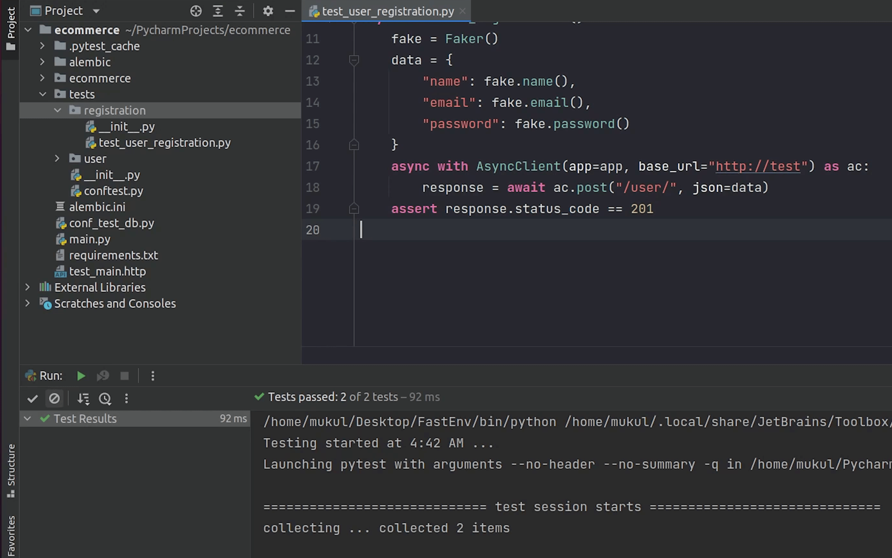Screen dimensions: 892x558
Task: Hide the Project tool window with minus icon
Action: 290,11
